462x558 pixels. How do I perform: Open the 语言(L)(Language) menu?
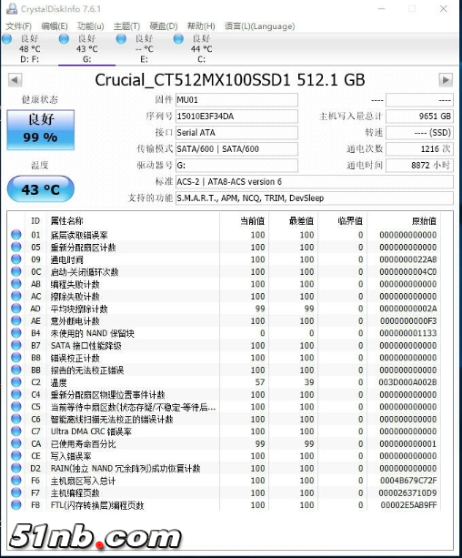point(259,26)
